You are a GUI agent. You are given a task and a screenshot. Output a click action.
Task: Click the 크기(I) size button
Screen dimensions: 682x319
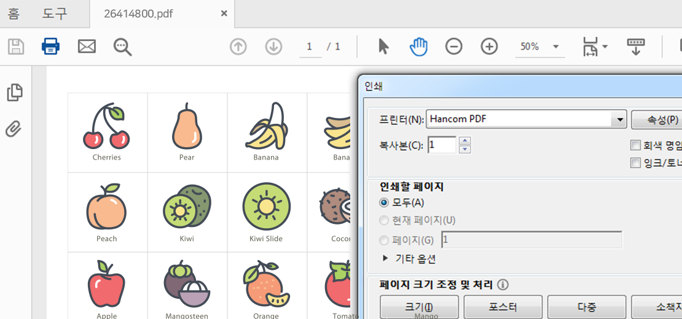(419, 307)
